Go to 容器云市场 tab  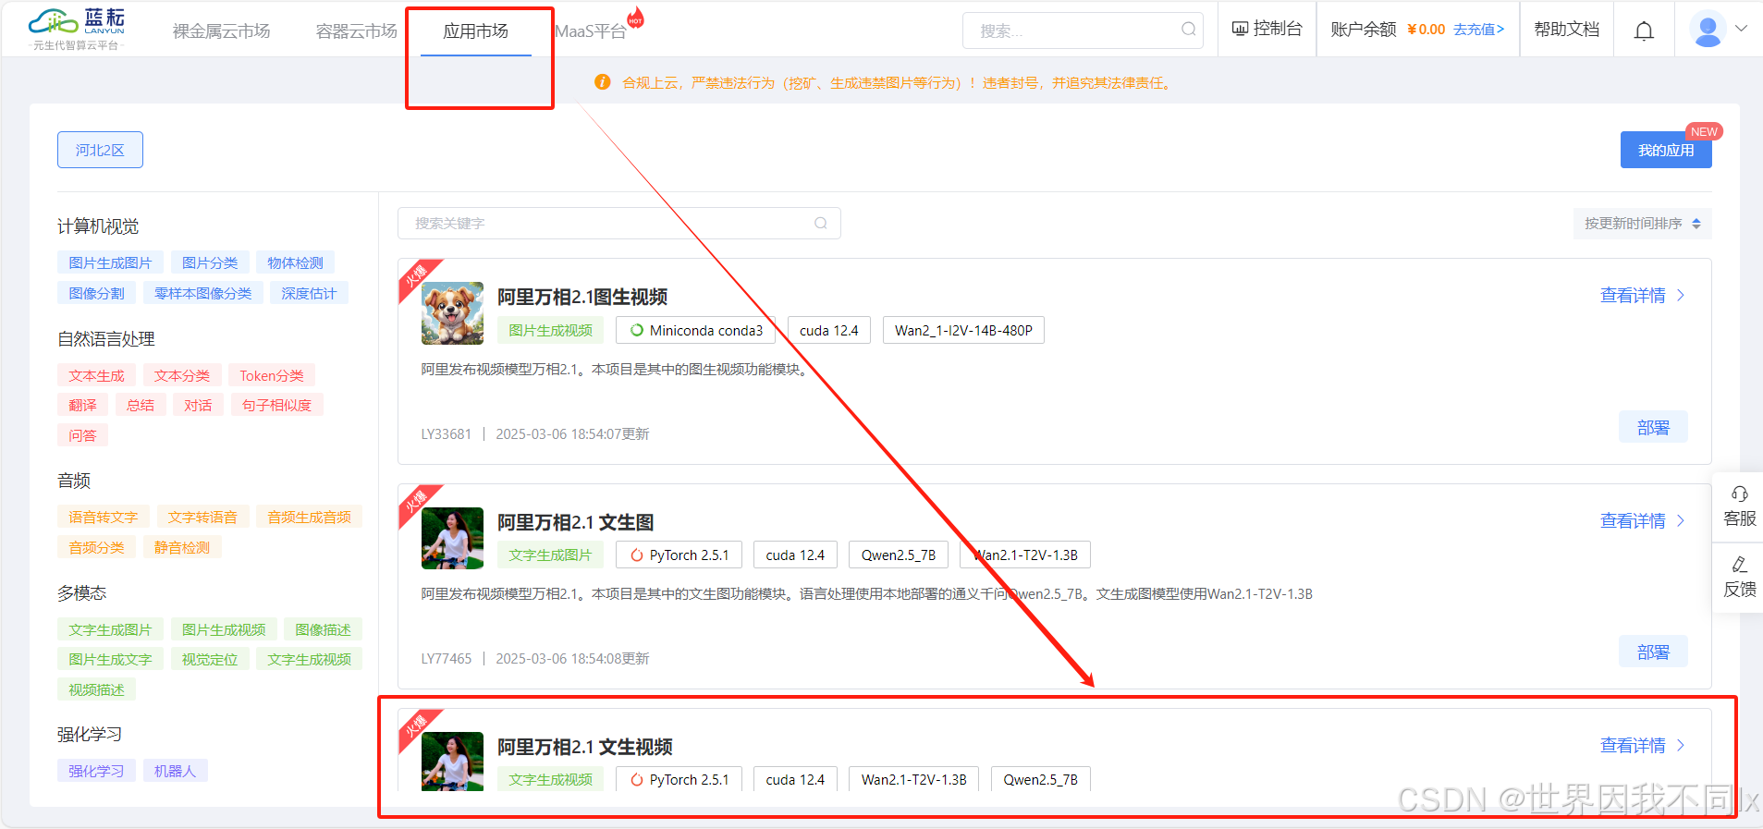click(356, 31)
